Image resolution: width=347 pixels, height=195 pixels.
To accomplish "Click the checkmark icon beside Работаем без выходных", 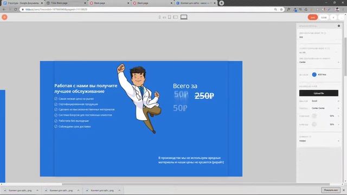I will [56, 121].
